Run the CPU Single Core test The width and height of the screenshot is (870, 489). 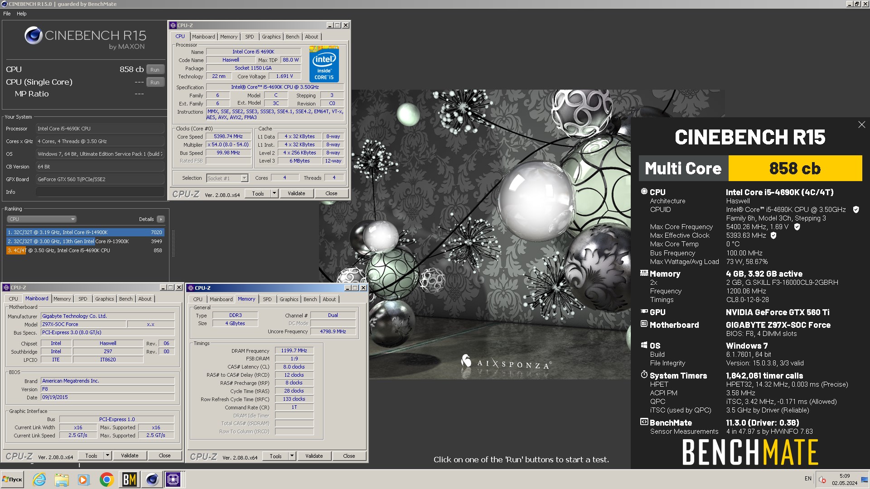point(155,82)
